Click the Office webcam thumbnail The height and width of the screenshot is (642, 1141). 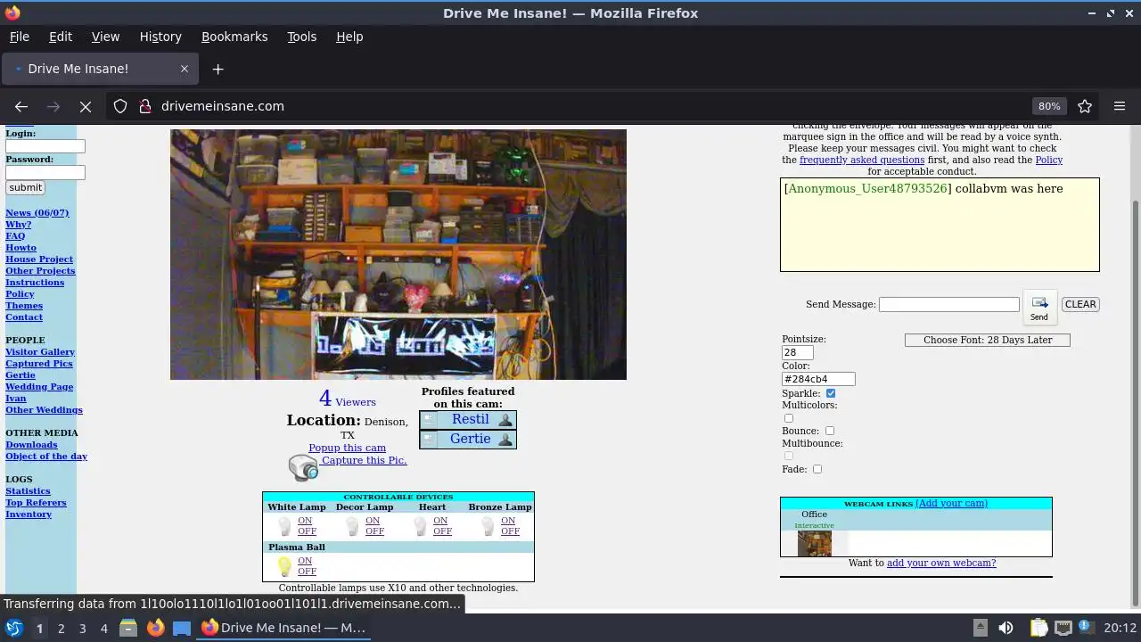(x=814, y=544)
